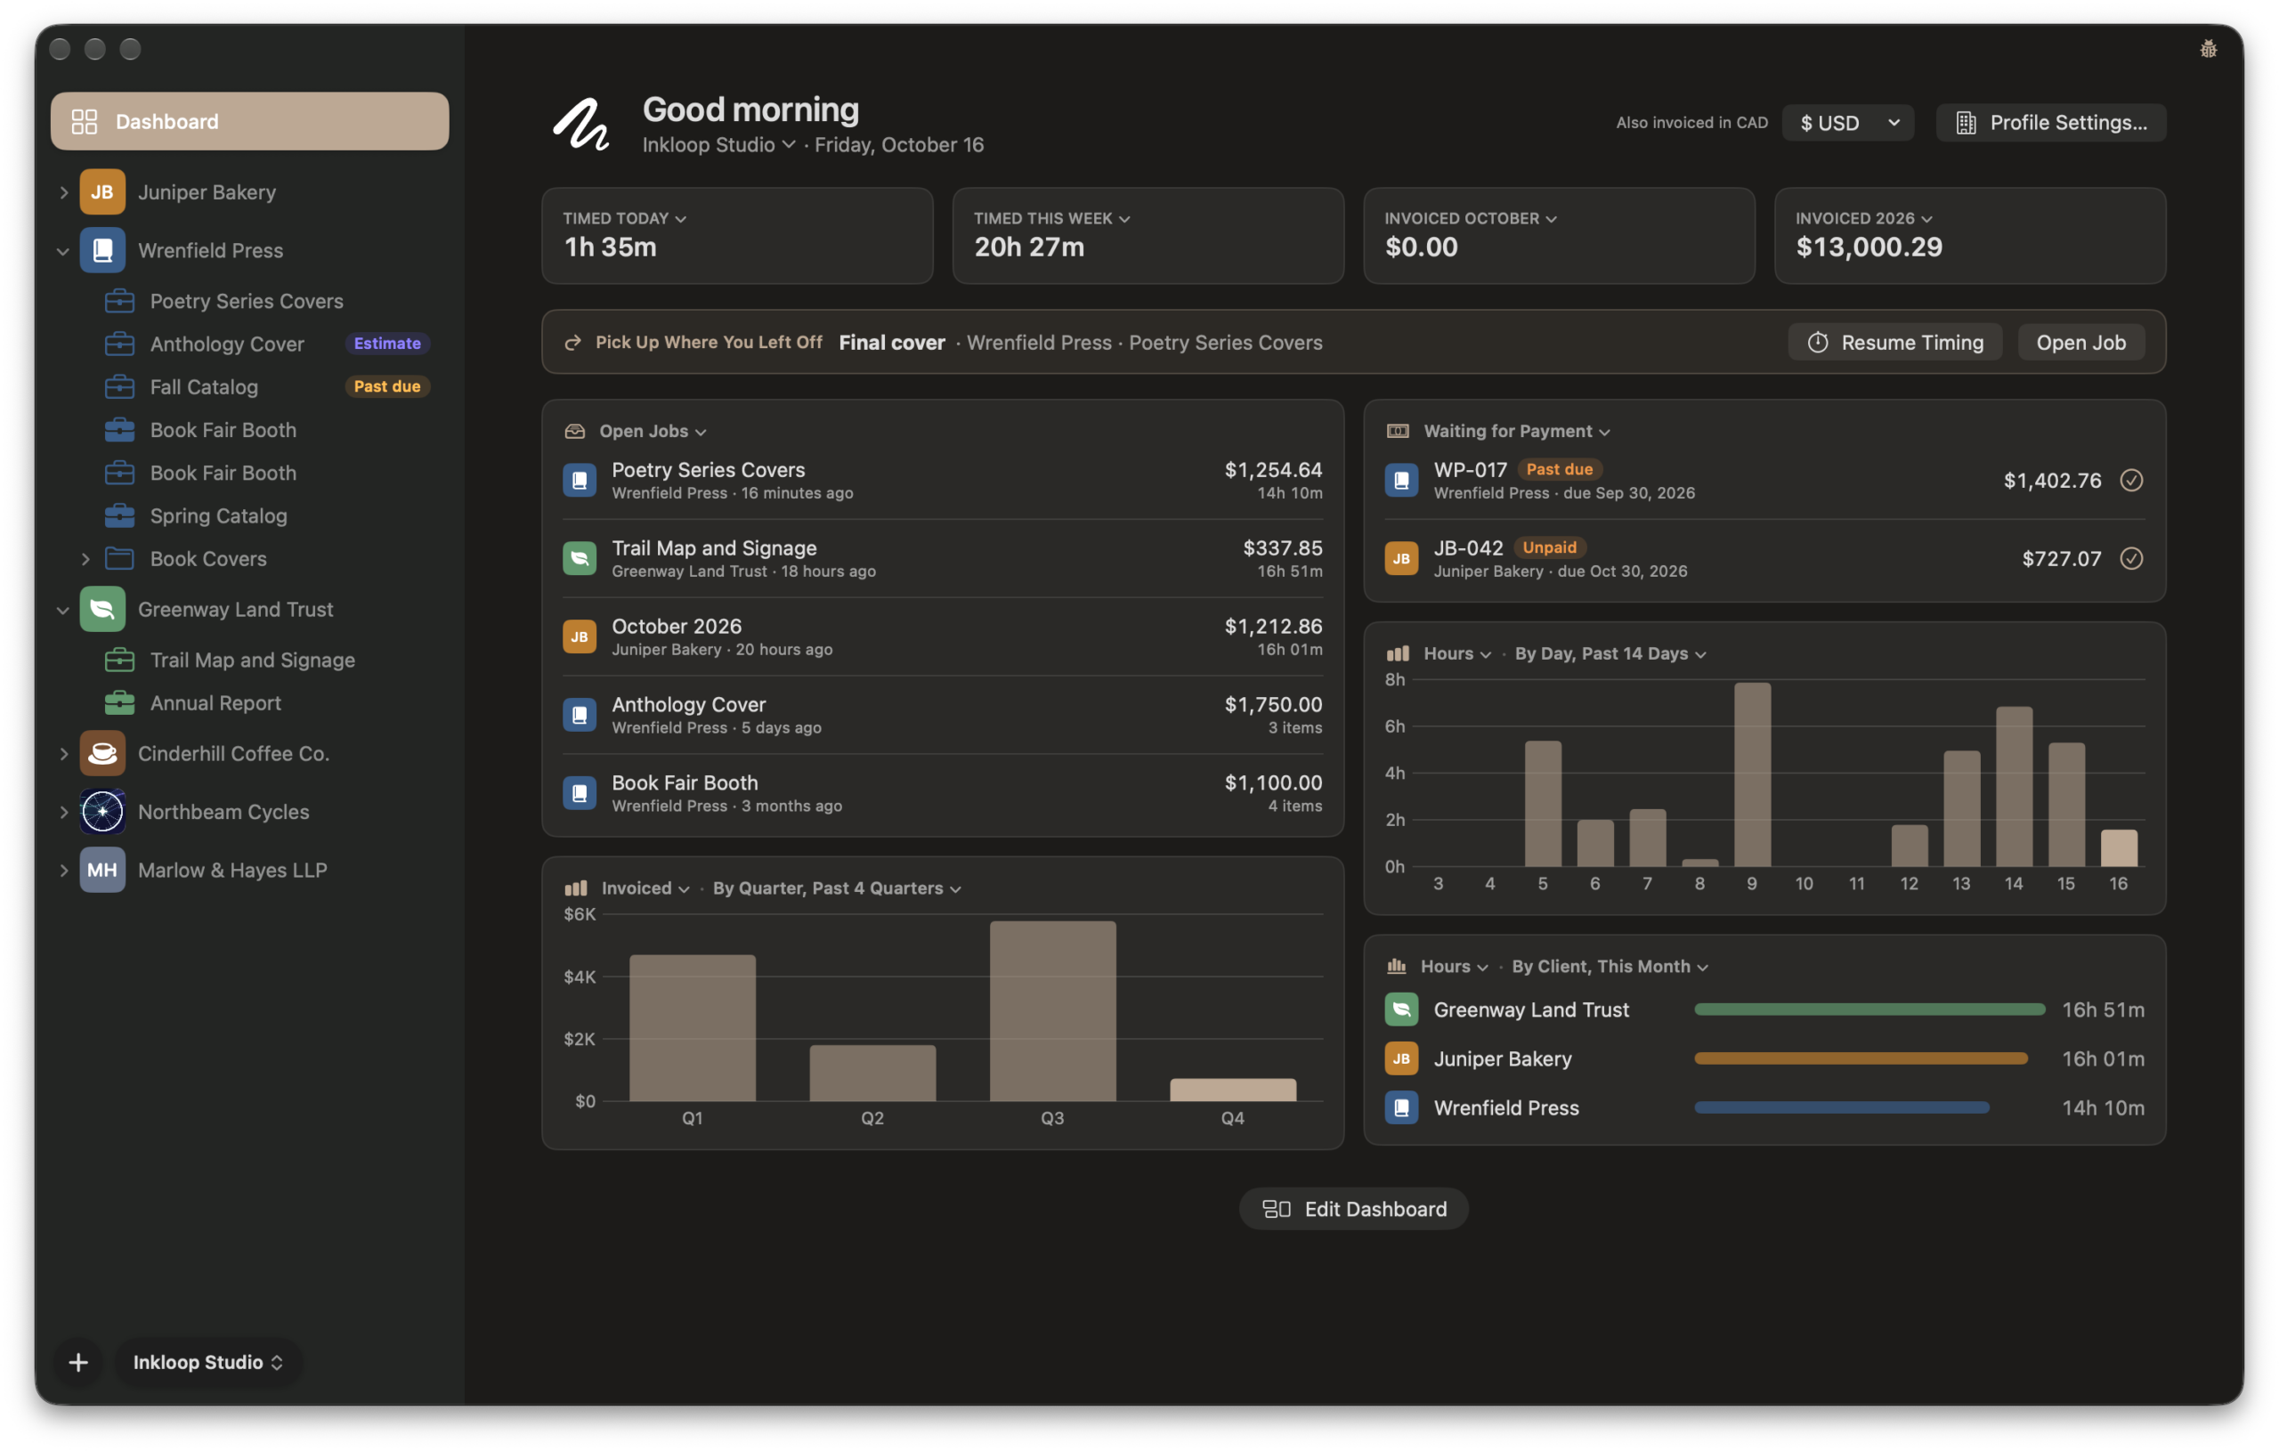Image resolution: width=2279 pixels, height=1451 pixels.
Task: Click the Invoiced chart bar icon
Action: [575, 888]
